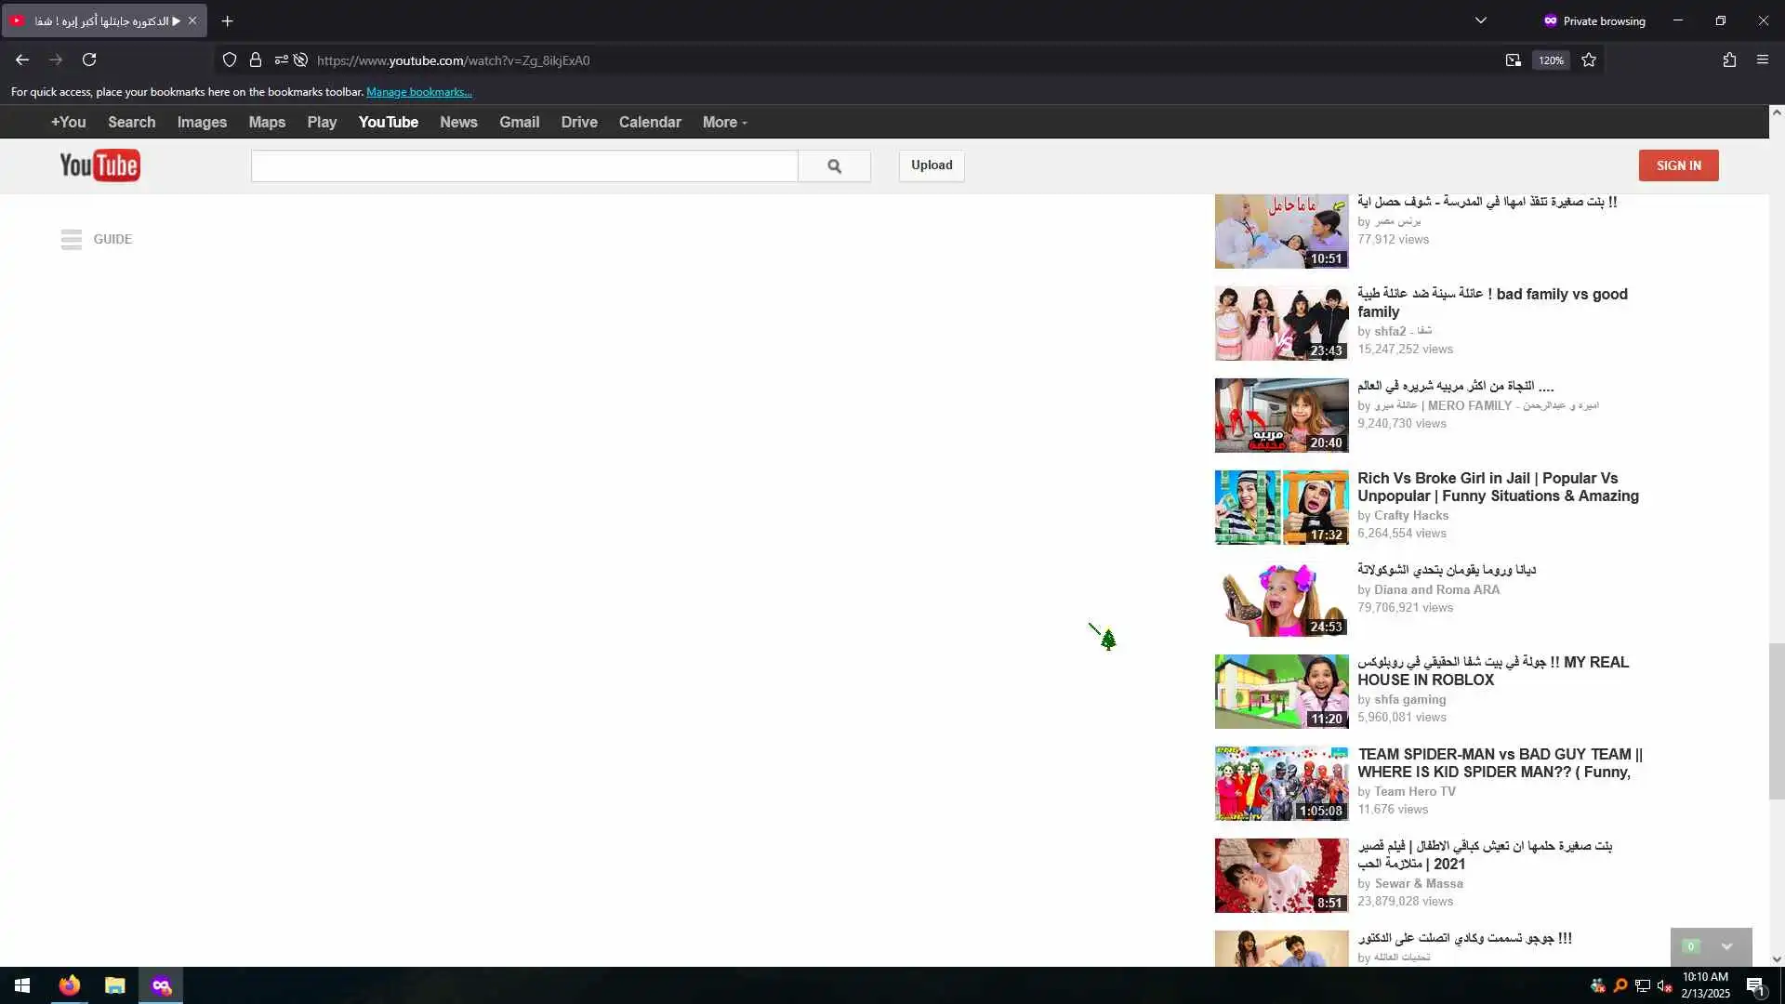Viewport: 1785px width, 1004px height.
Task: Click the page vertical scrollbar thumb
Action: coord(1777,720)
